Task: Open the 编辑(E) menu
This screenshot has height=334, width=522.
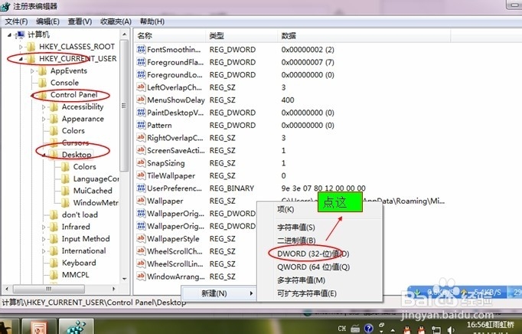Action: [x=47, y=21]
